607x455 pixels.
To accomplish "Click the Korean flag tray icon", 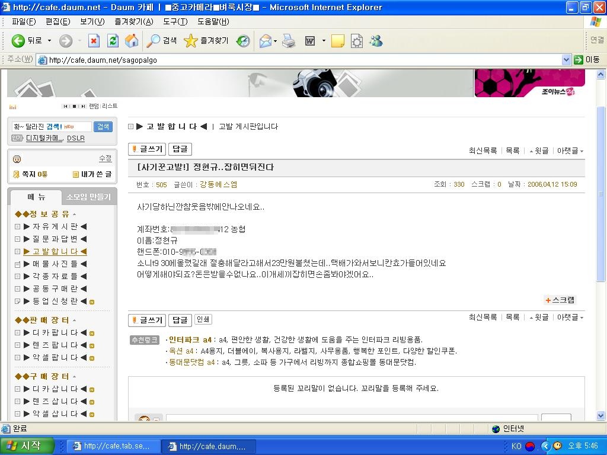I will pos(530,446).
